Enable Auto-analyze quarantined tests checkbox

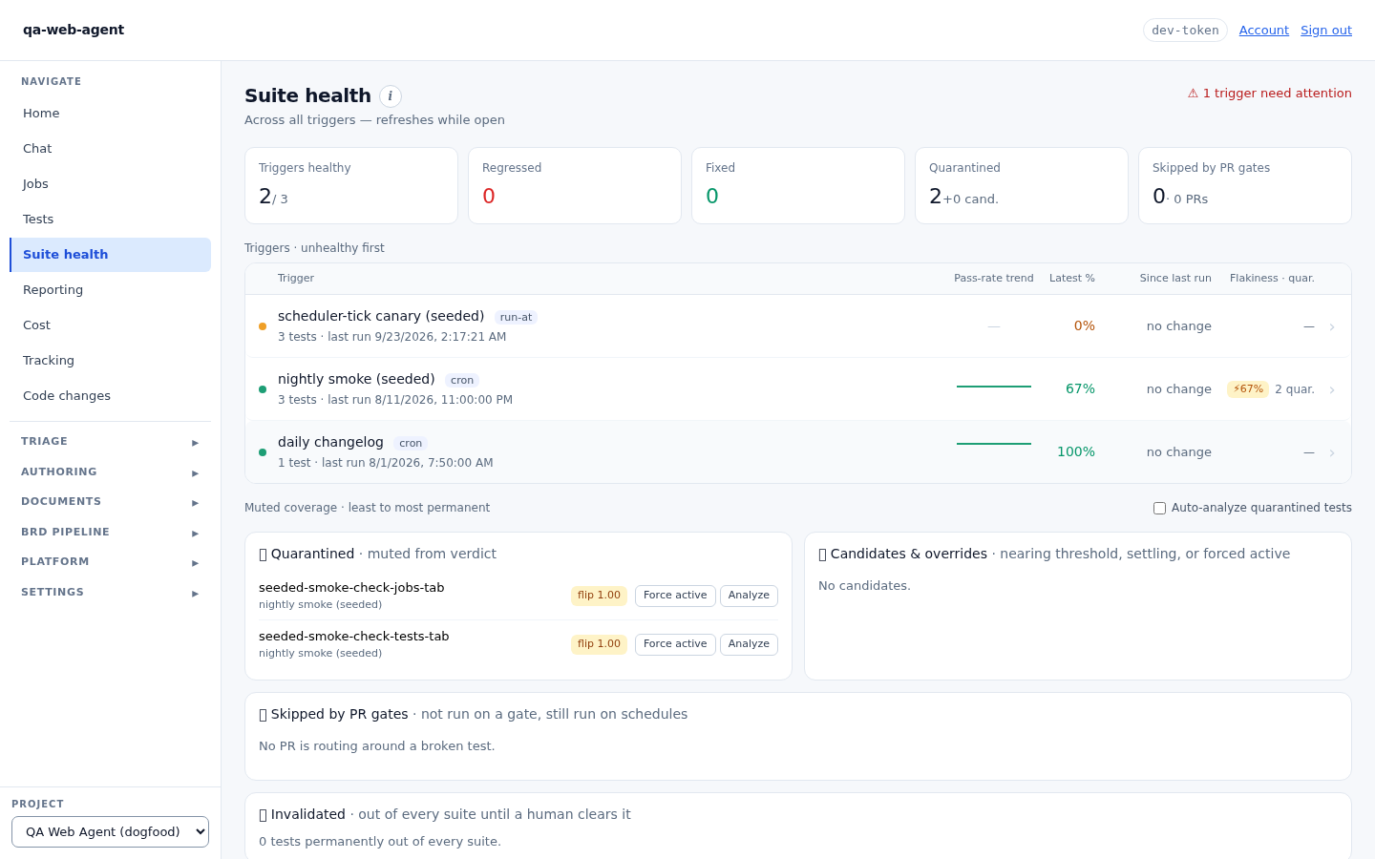[x=1159, y=509]
